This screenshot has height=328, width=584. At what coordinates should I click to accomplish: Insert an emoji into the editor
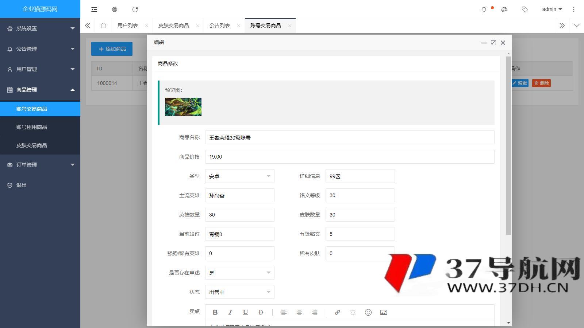tap(368, 312)
